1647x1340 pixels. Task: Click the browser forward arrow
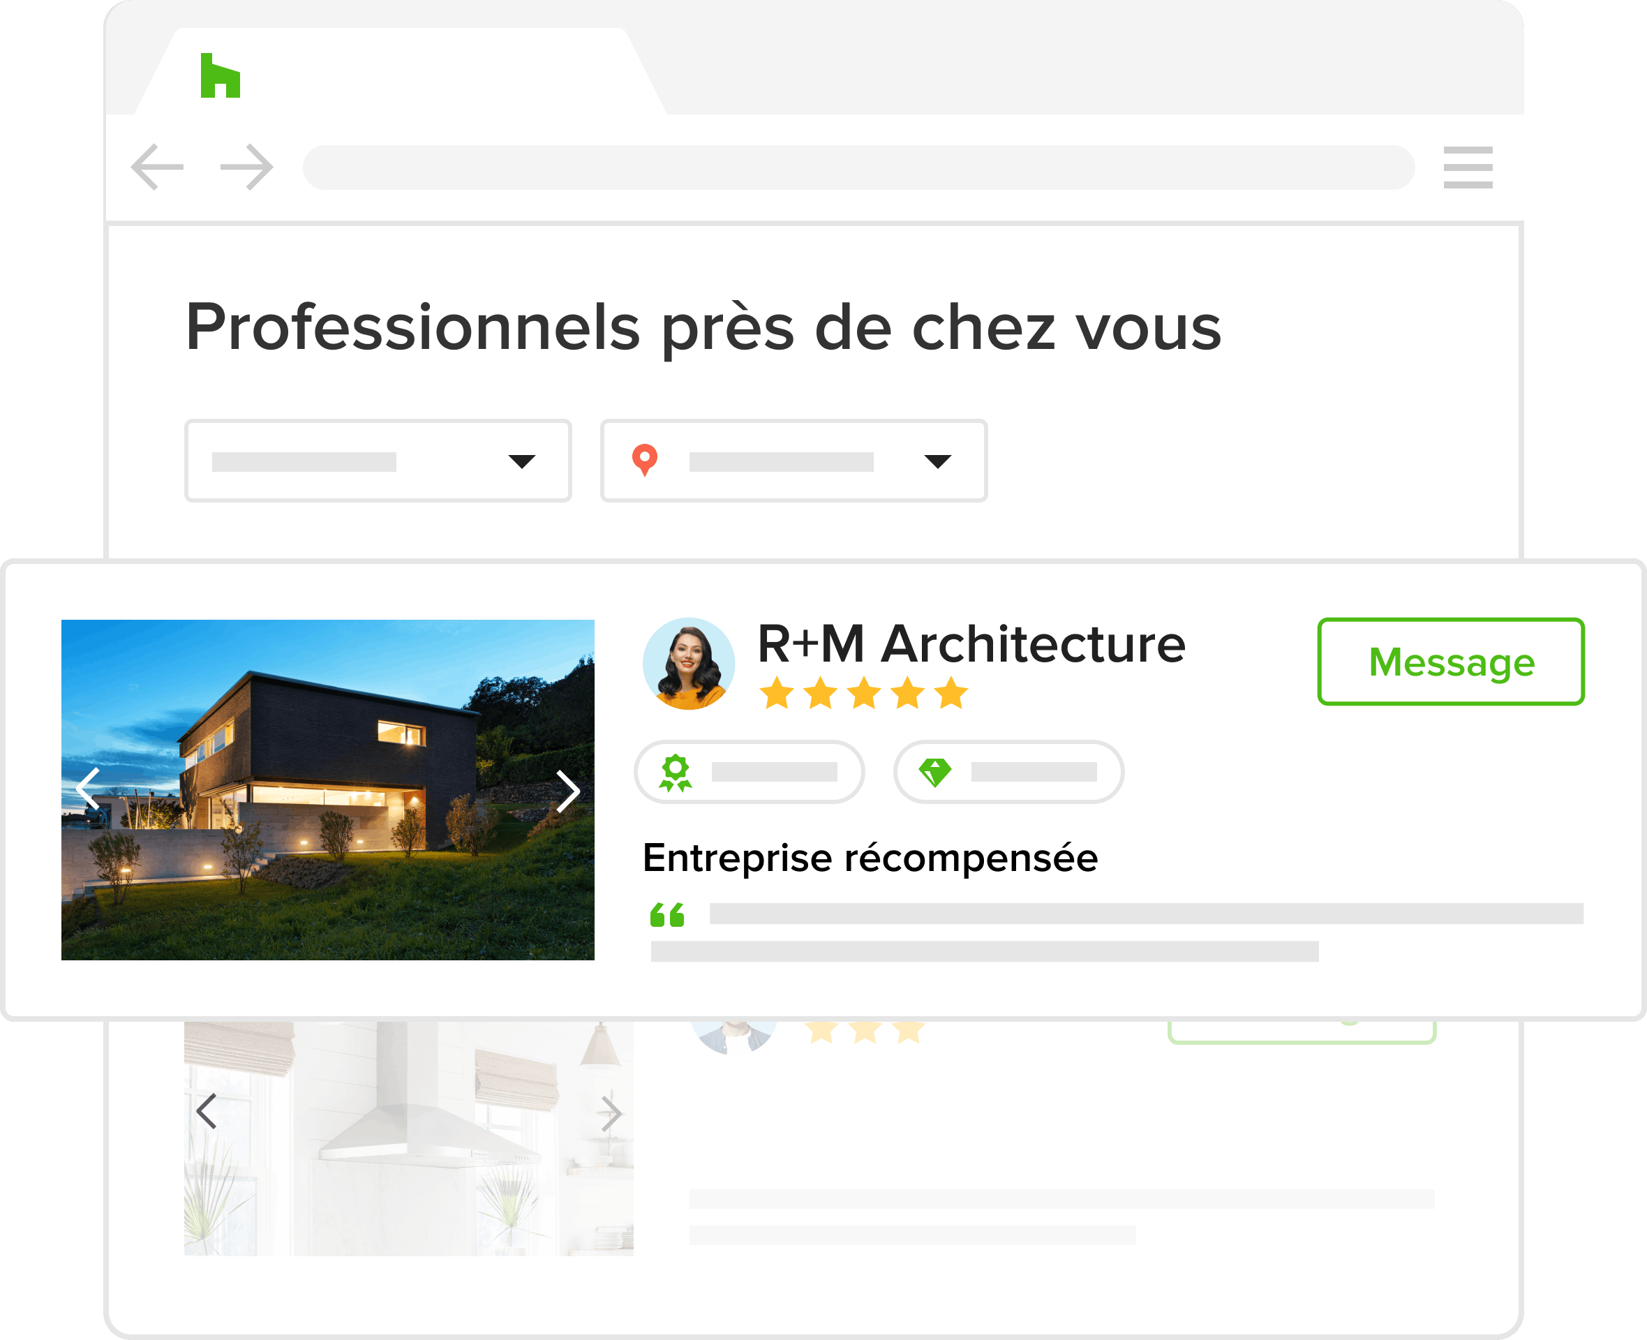(247, 167)
